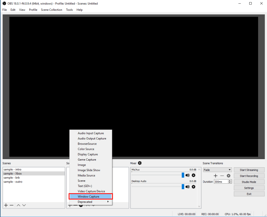Select scene 'sample - intro'
267x217 pixels.
pyautogui.click(x=34, y=170)
